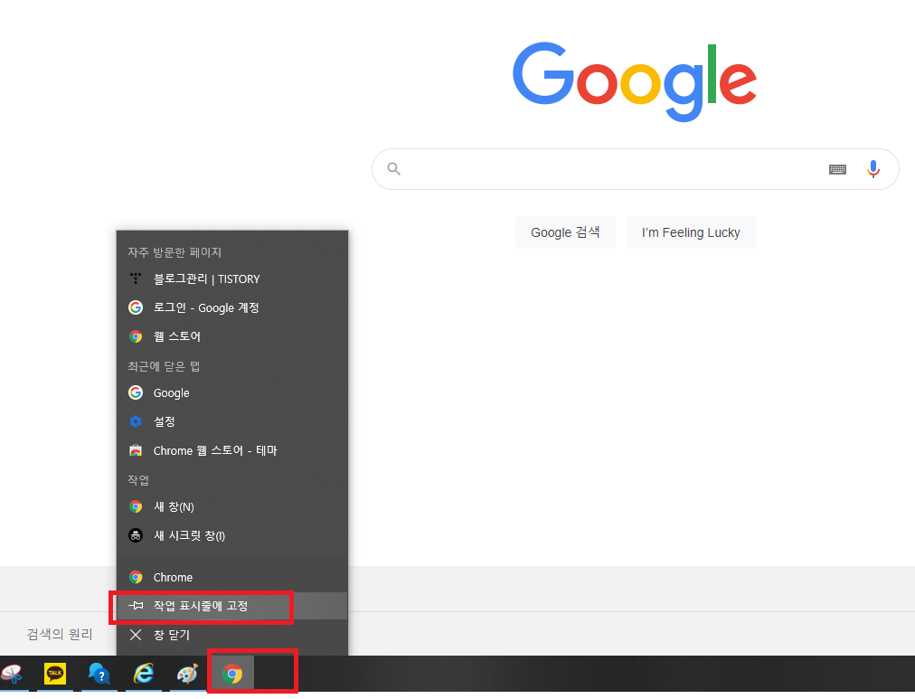This screenshot has width=915, height=699.
Task: Open 블로그관리 | TISTORY from jump list
Action: [x=232, y=279]
